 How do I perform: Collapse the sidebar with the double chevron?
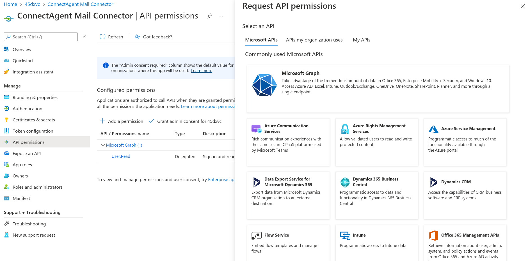tap(84, 37)
